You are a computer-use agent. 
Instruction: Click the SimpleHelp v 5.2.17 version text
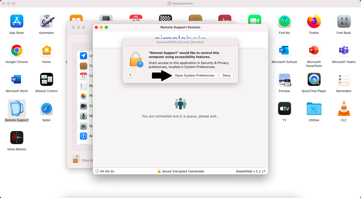(250, 171)
